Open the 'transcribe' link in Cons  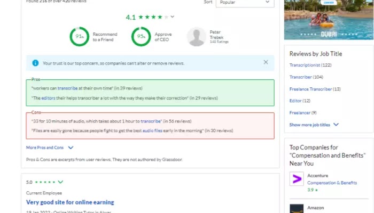(x=151, y=121)
